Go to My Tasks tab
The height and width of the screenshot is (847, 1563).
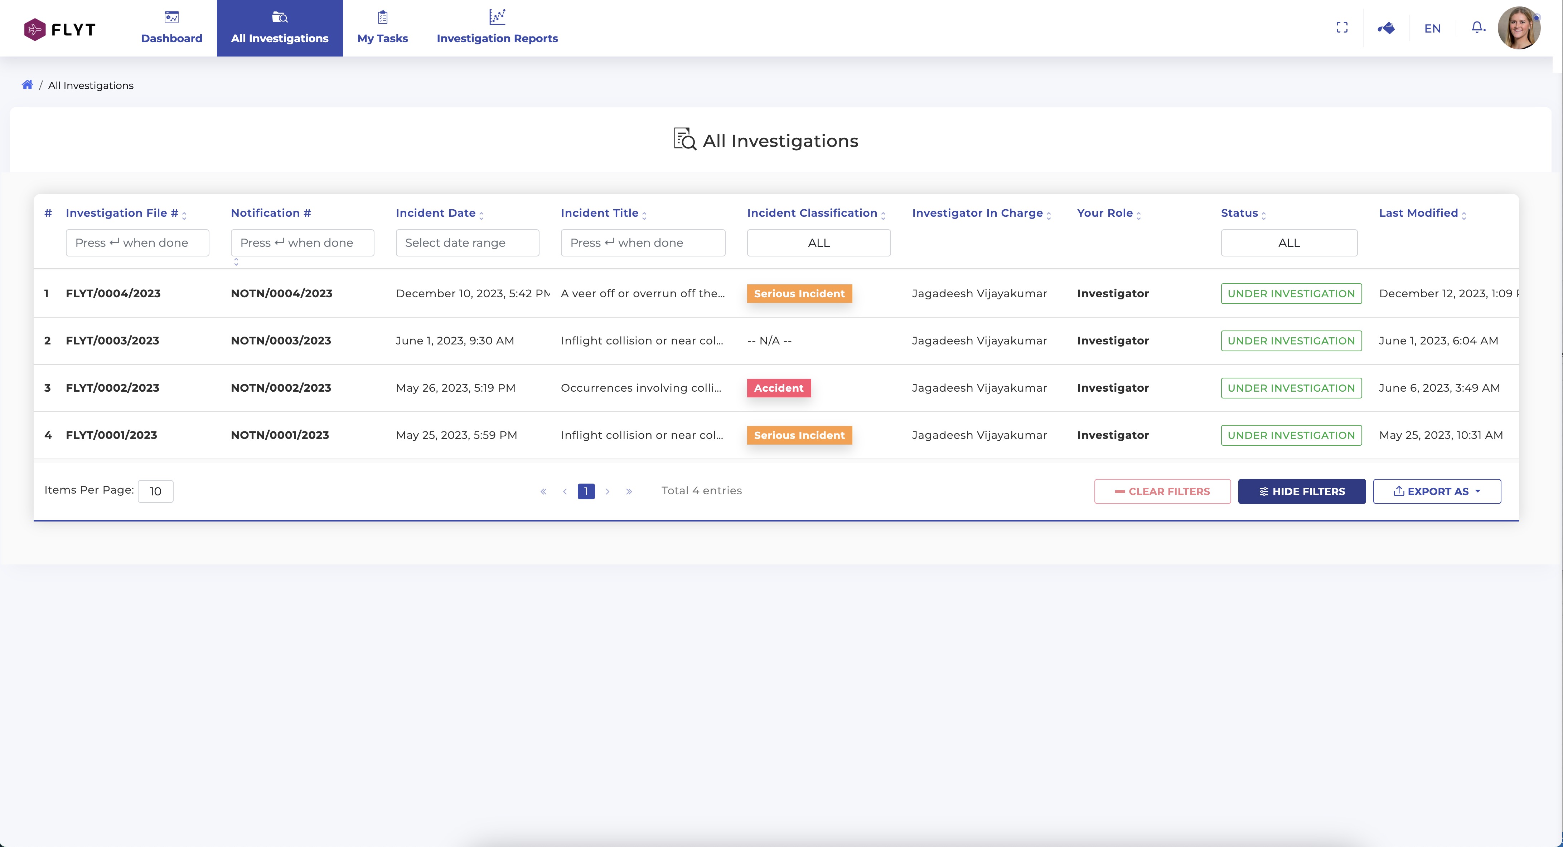[382, 28]
